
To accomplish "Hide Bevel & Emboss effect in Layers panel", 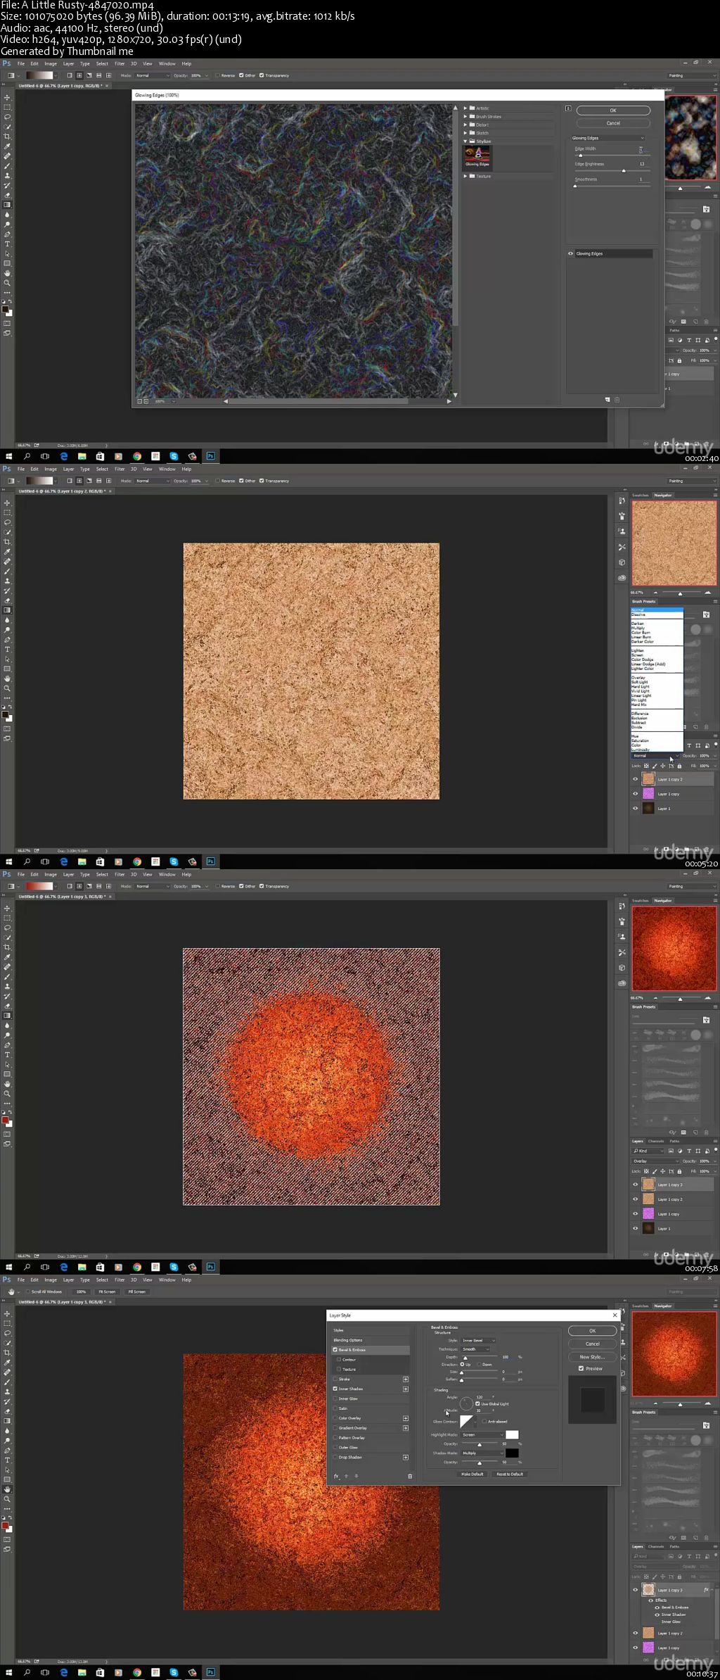I will [657, 1608].
